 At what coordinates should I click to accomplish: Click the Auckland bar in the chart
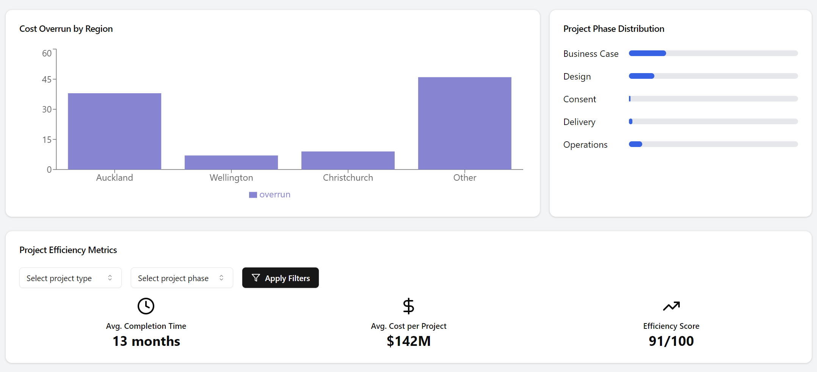coord(114,131)
